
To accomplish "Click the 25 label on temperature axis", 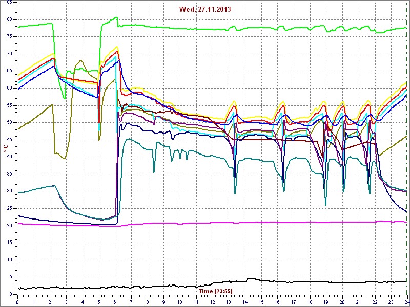I will click(9, 208).
